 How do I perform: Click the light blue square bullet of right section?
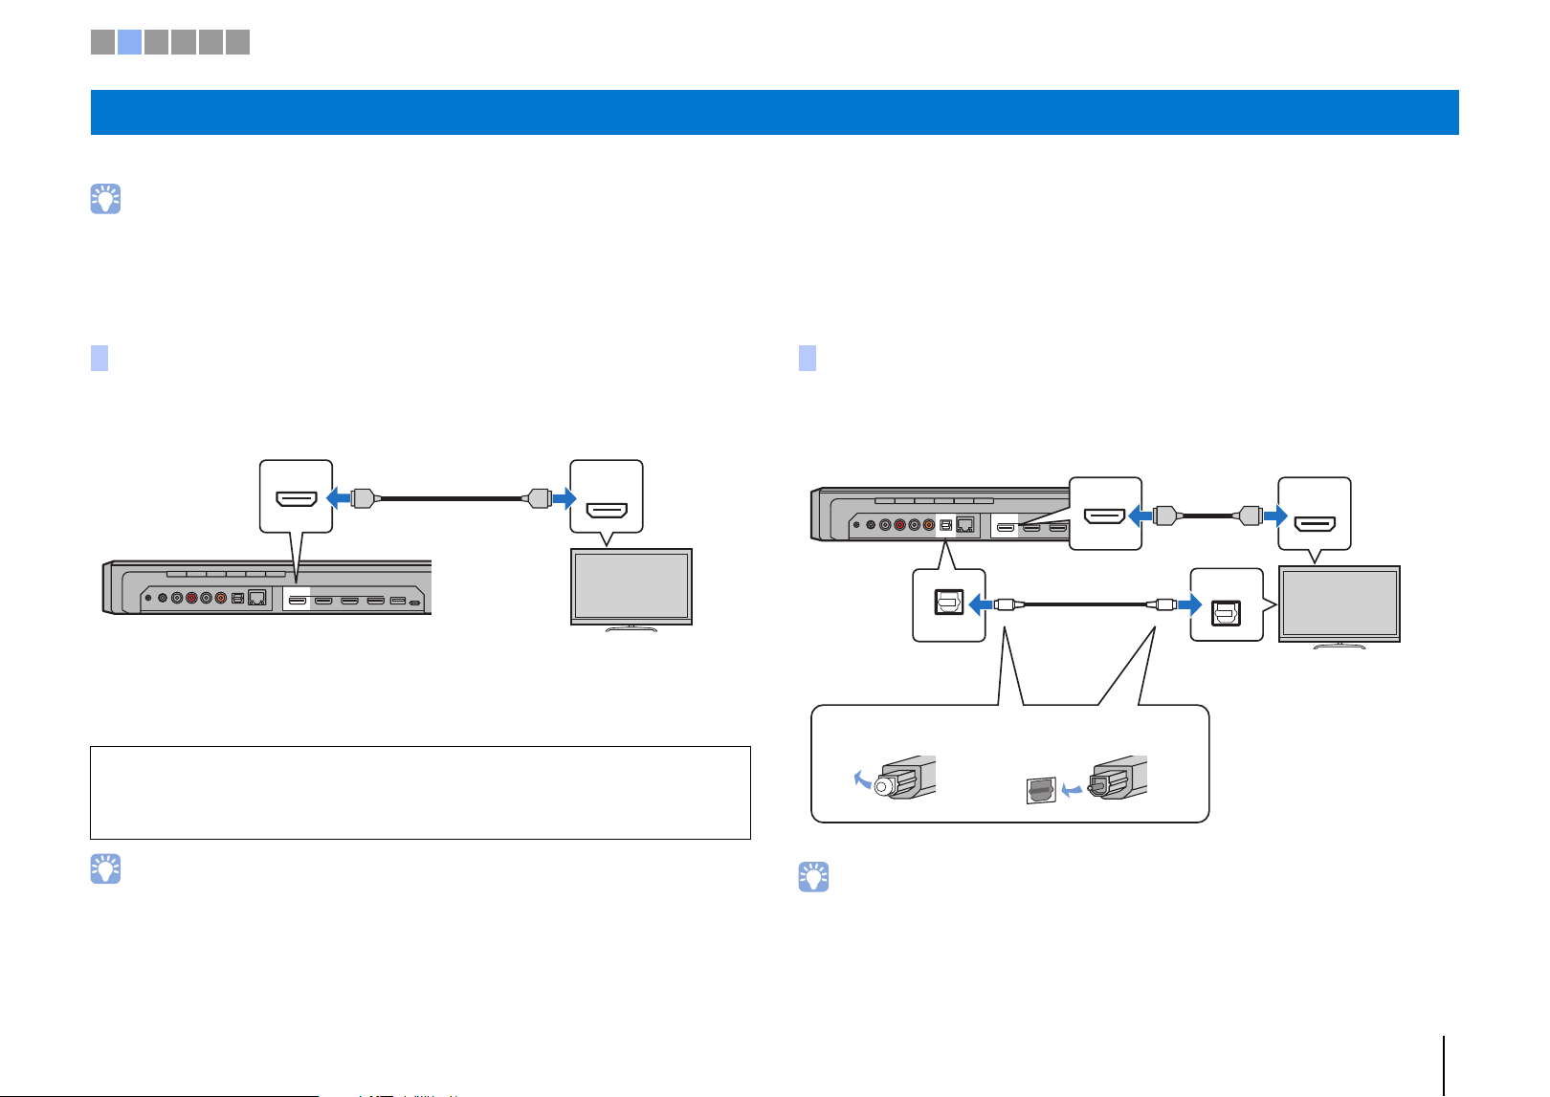click(808, 359)
